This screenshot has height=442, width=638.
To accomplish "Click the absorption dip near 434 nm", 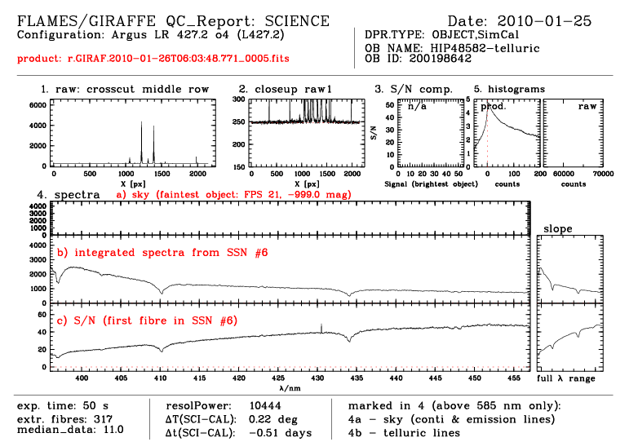I will (x=349, y=294).
